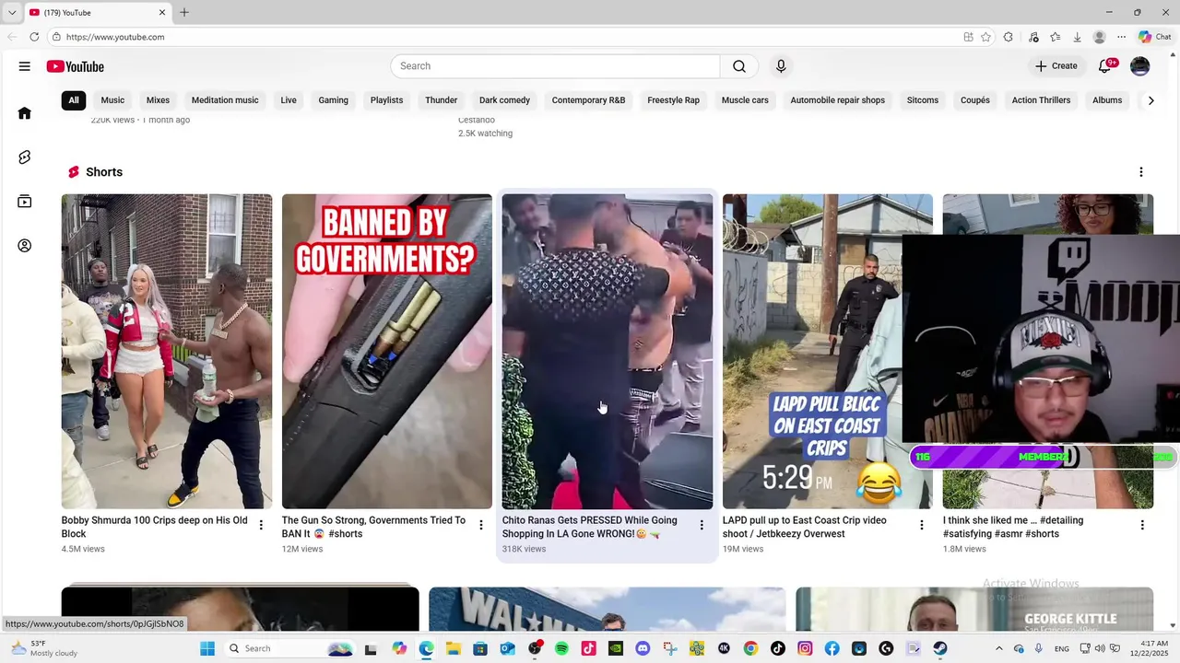Screen dimensions: 1180x663
Task: Open the YouTube account avatar menu
Action: (1140, 66)
